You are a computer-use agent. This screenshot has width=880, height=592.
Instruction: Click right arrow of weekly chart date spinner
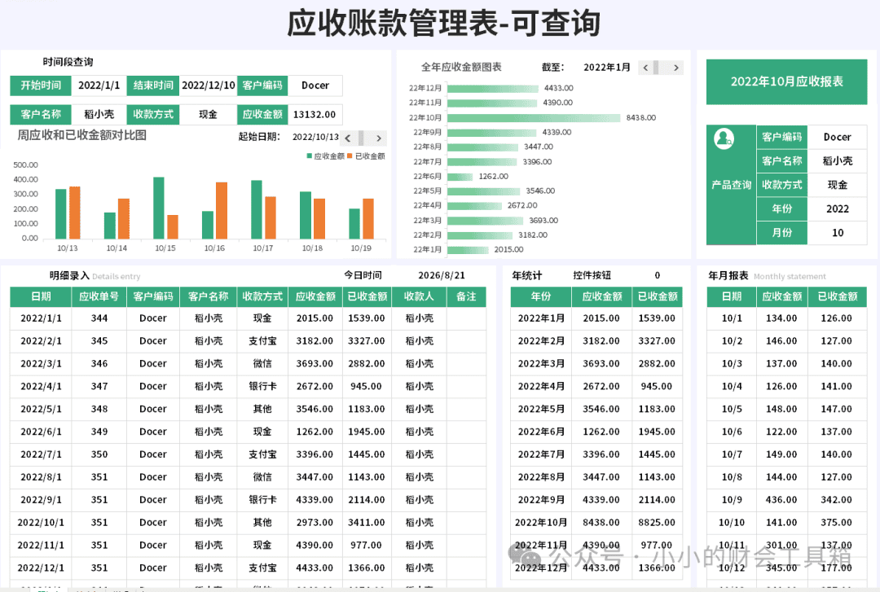[x=379, y=138]
